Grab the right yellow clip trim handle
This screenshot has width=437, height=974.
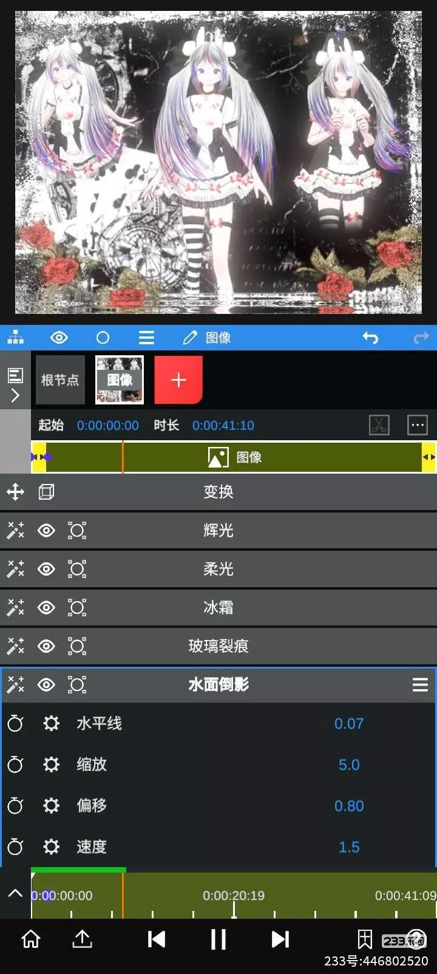point(429,457)
